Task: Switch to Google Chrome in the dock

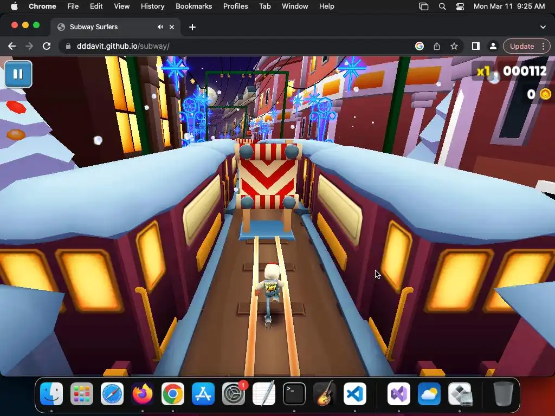Action: [x=173, y=394]
